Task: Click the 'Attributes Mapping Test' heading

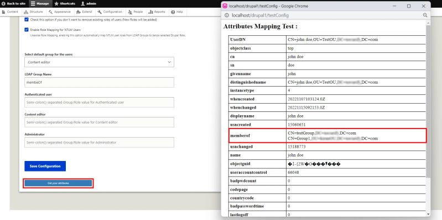Action: (260, 26)
